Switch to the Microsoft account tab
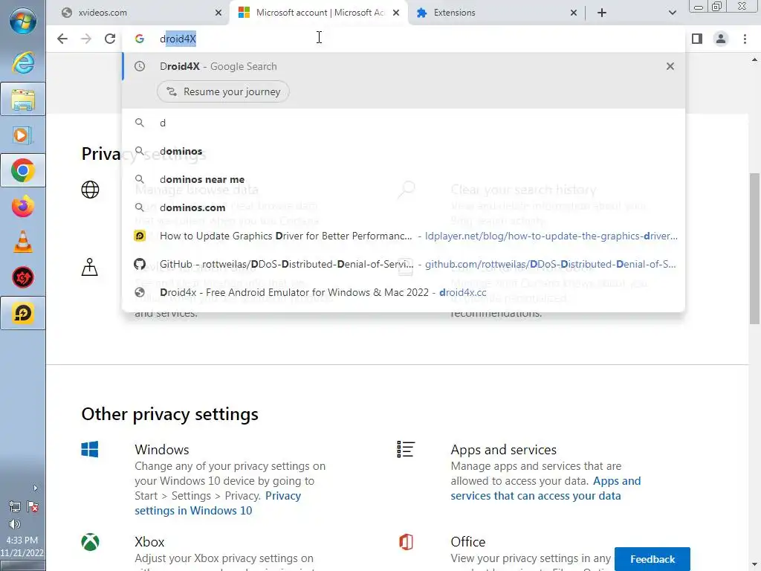 click(318, 13)
